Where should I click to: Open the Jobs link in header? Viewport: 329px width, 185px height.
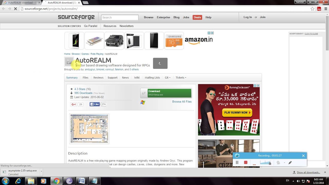186,17
